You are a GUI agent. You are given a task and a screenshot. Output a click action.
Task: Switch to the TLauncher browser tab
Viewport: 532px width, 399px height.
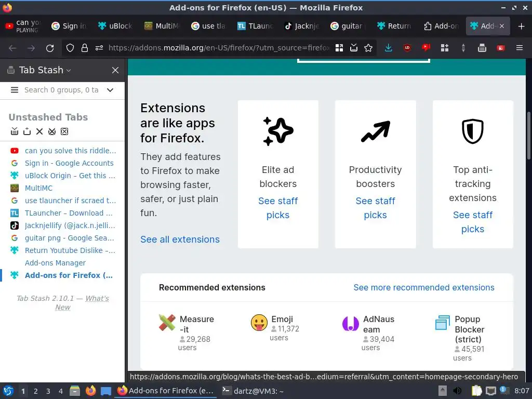[255, 26]
